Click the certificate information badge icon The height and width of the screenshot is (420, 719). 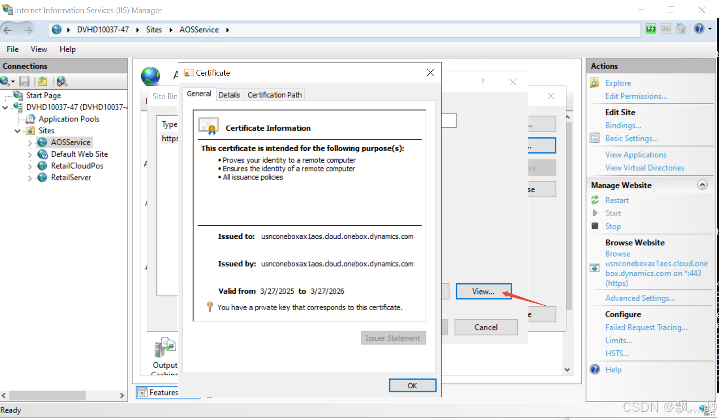pos(208,126)
